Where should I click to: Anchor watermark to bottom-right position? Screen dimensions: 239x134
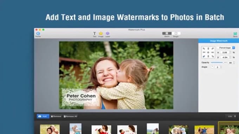pyautogui.click(x=213, y=56)
